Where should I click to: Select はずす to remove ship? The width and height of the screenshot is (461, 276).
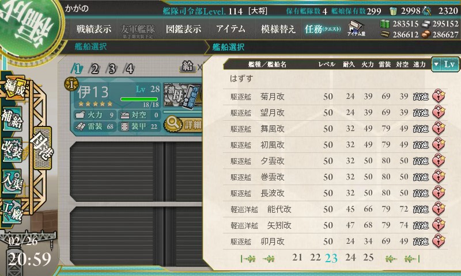click(x=241, y=79)
